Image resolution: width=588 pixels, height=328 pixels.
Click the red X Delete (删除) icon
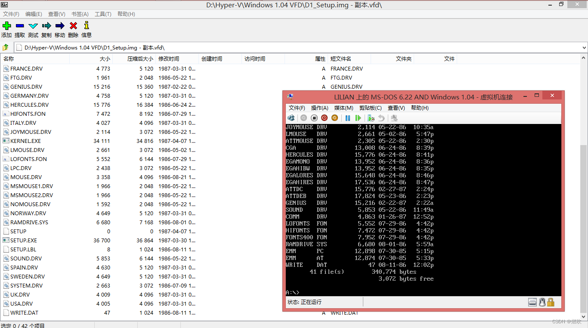pyautogui.click(x=73, y=26)
